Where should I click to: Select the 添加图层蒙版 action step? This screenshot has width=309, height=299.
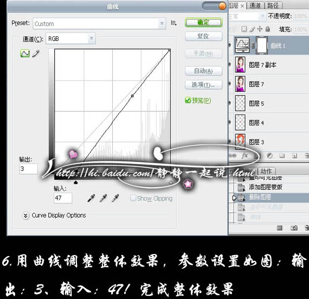tap(266, 187)
